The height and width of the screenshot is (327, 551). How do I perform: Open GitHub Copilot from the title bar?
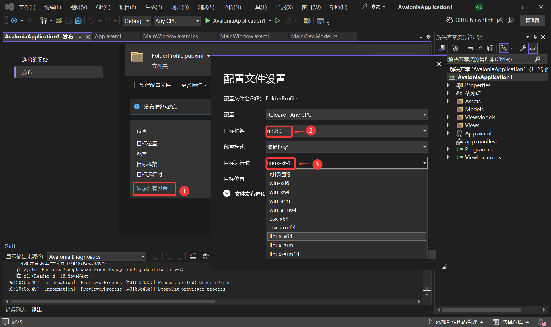click(x=469, y=20)
